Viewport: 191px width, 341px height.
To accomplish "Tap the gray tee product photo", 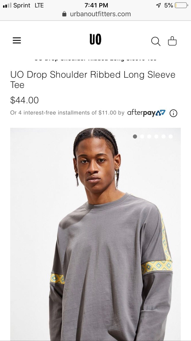I will click(95, 234).
